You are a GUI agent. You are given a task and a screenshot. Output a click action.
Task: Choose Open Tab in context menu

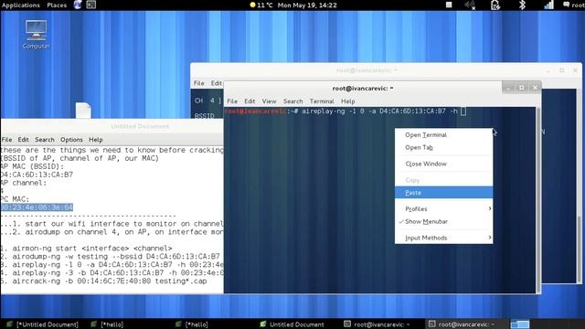click(443, 147)
